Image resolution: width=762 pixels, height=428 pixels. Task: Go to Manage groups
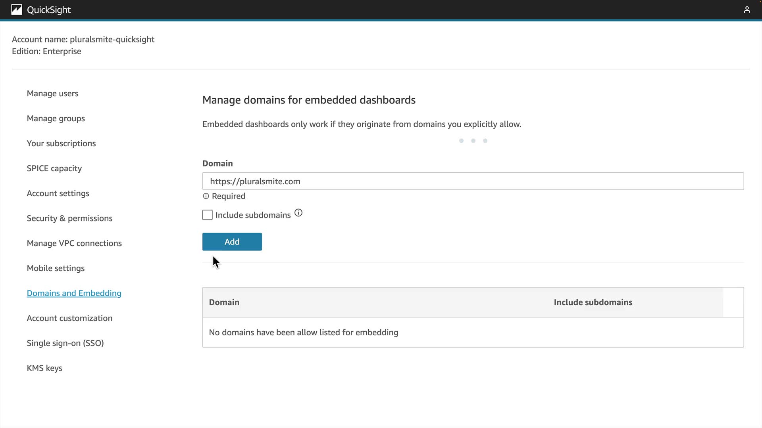(56, 118)
